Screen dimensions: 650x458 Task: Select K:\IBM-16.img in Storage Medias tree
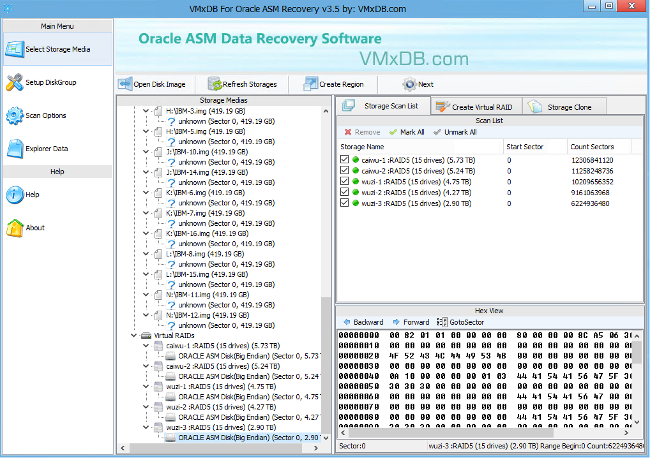click(208, 233)
